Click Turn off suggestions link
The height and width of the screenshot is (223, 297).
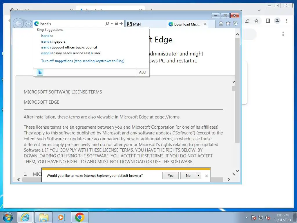click(83, 61)
